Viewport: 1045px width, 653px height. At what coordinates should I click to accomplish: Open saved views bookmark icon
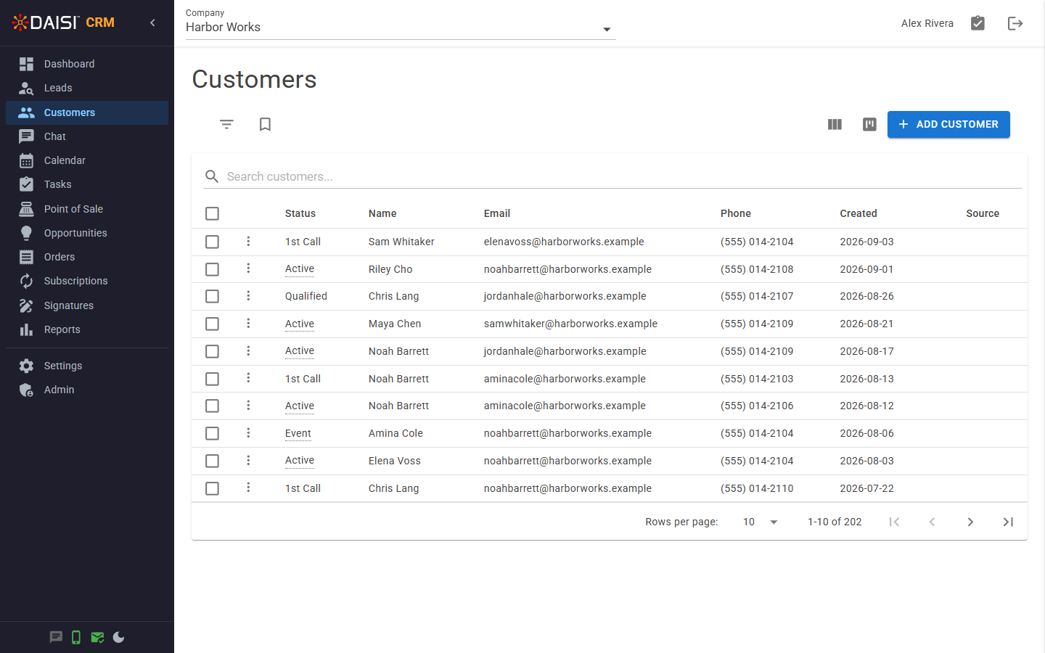[x=265, y=124]
